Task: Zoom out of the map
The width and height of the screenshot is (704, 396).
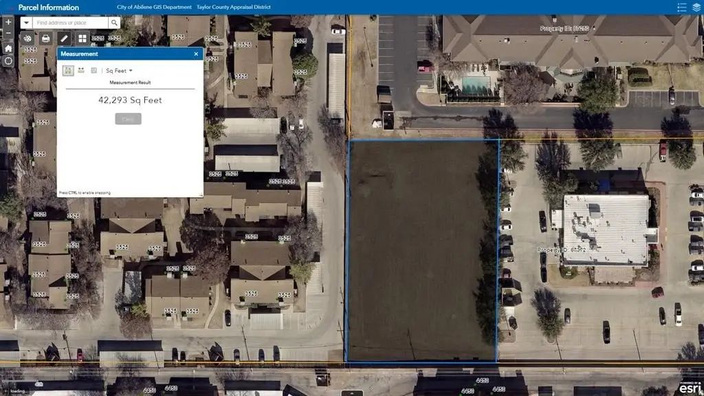Action: (8, 34)
